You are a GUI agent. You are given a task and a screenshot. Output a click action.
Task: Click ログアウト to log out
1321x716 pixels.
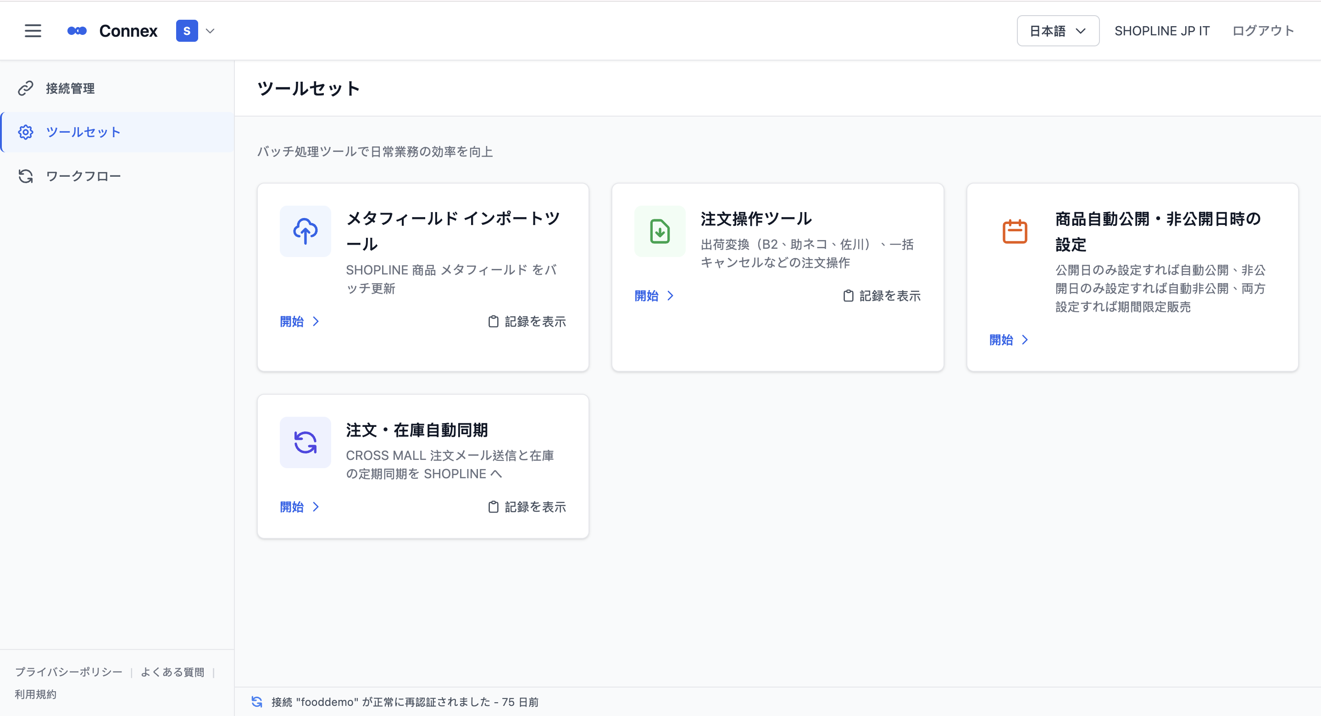point(1263,31)
